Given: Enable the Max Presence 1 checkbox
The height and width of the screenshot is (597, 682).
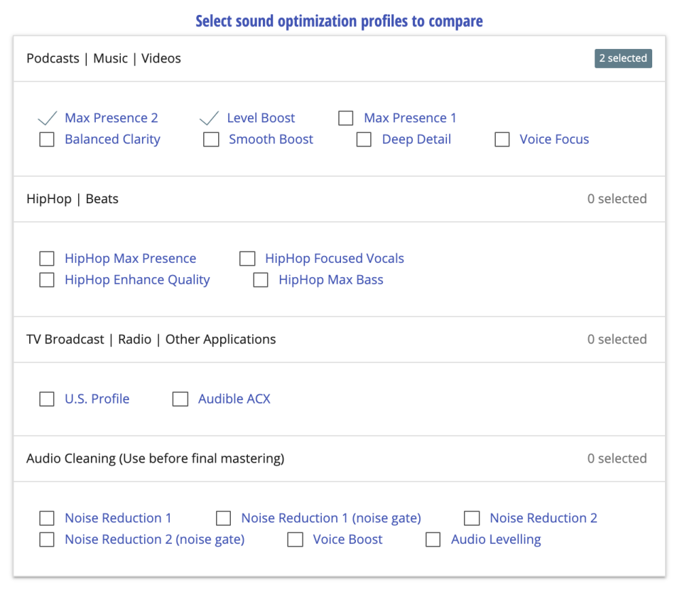Looking at the screenshot, I should (346, 118).
